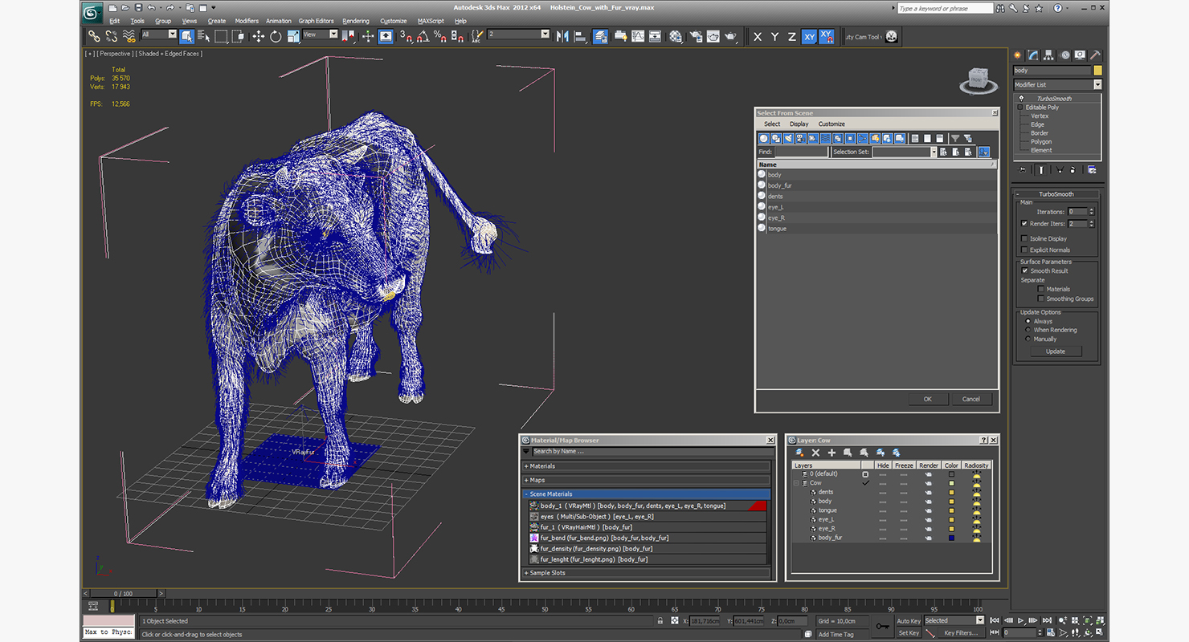Click body_fur layer blue color swatch
1189x642 pixels.
(x=951, y=538)
